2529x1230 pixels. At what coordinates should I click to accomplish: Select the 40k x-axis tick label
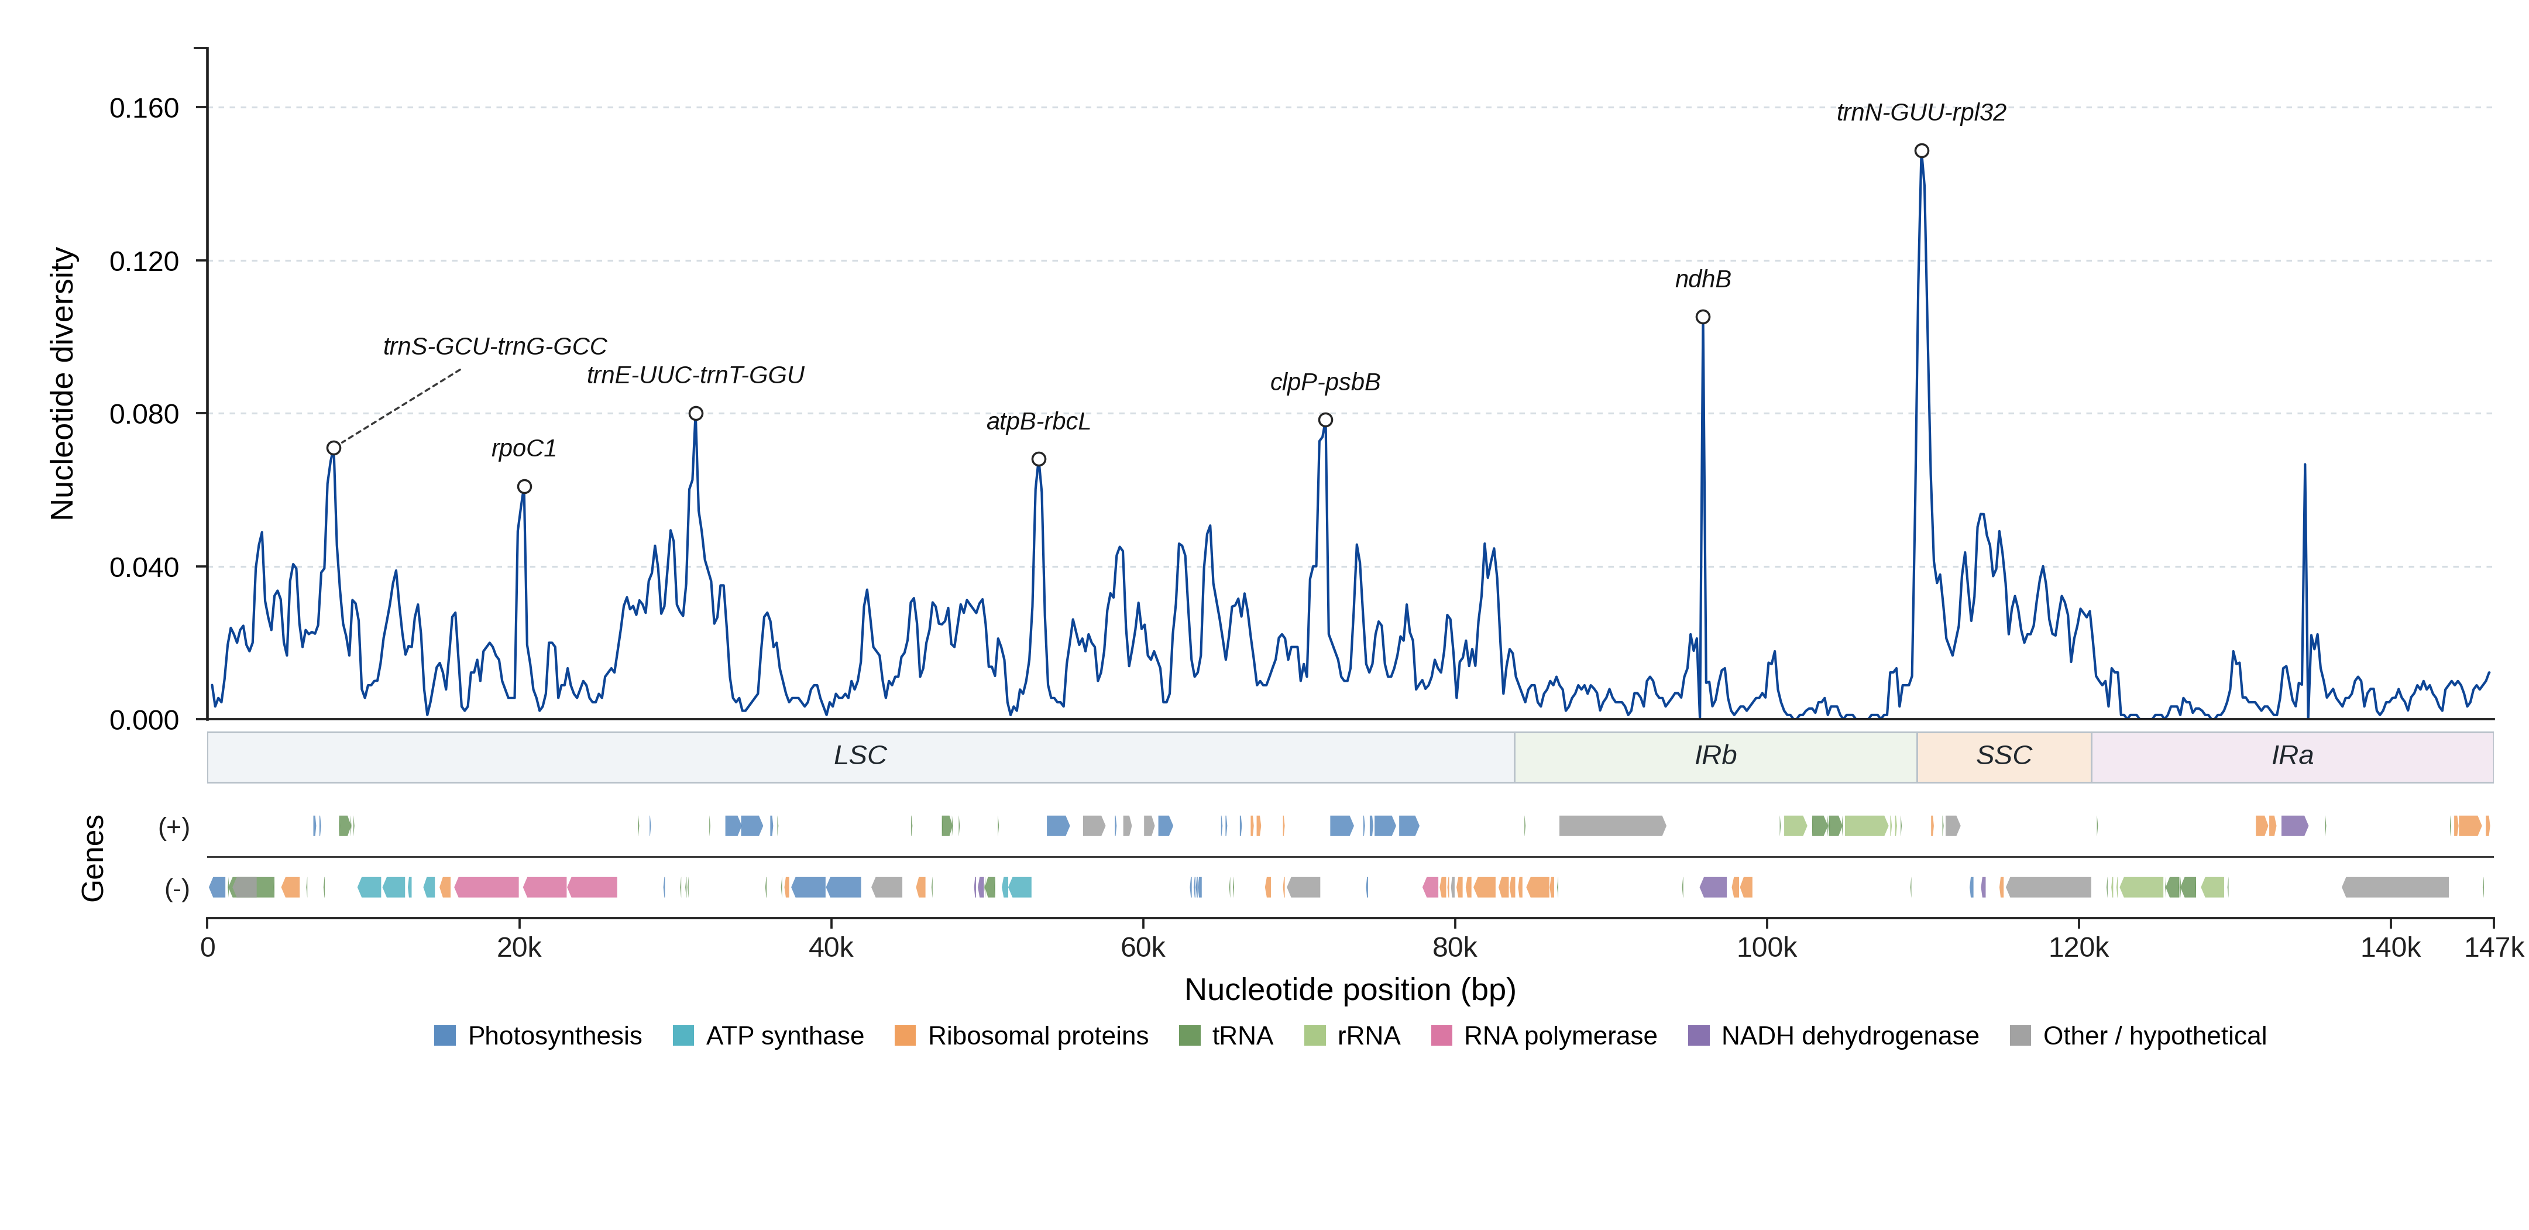[831, 949]
